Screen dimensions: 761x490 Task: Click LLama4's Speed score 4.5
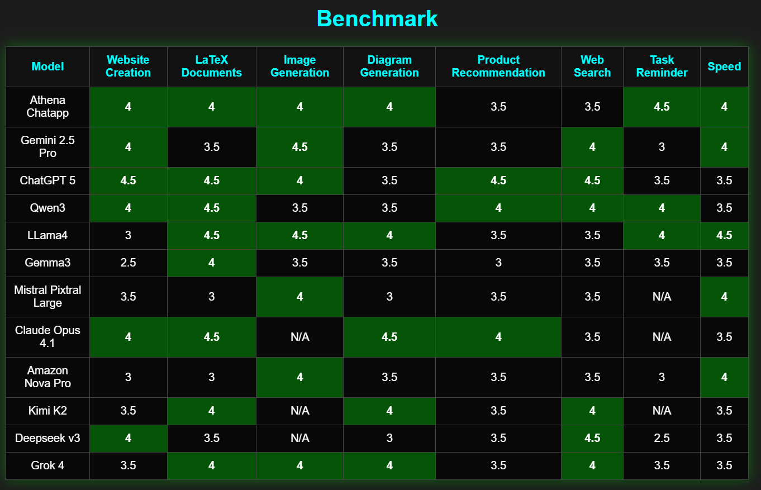tap(724, 236)
